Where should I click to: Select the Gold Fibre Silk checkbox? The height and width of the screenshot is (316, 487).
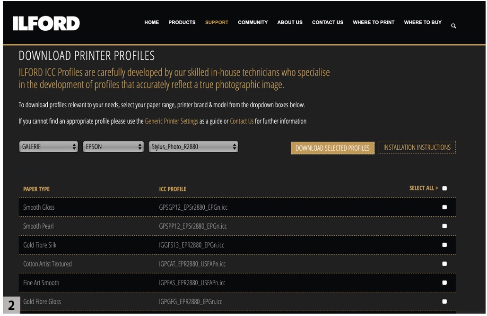(444, 245)
